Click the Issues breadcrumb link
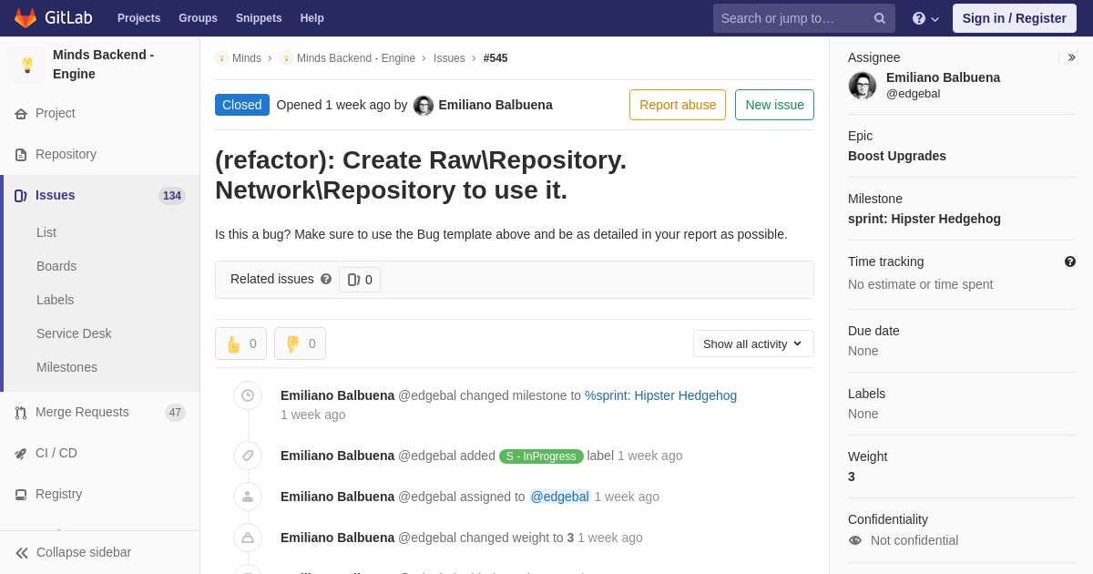 tap(449, 58)
